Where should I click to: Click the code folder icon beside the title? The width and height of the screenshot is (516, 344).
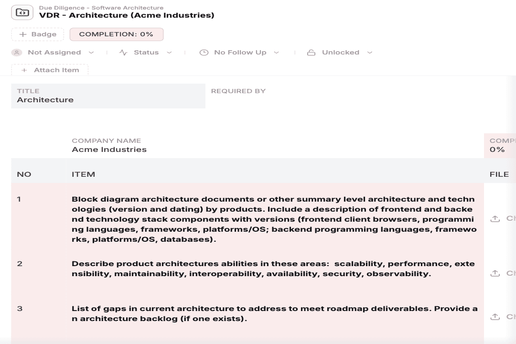point(22,12)
